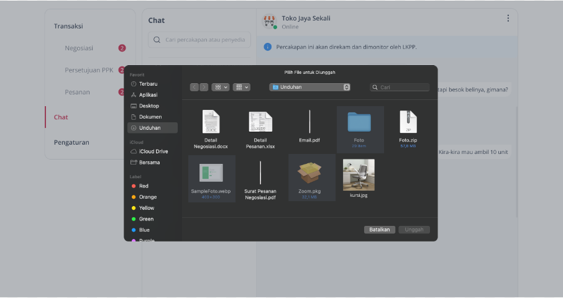This screenshot has width=563, height=298.
Task: Click the info icon in recording notice
Action: 267,47
